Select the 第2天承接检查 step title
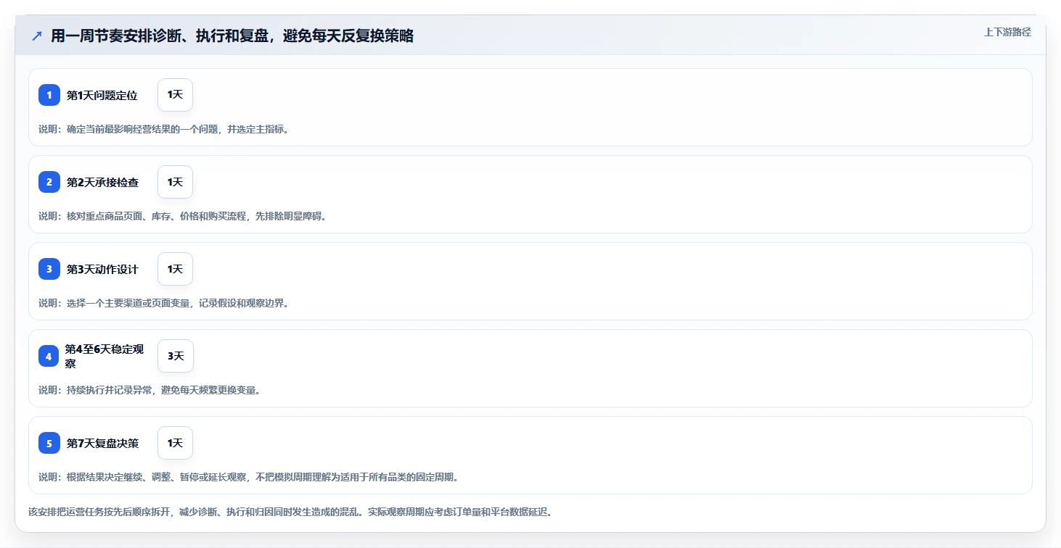Image resolution: width=1061 pixels, height=548 pixels. coord(102,182)
